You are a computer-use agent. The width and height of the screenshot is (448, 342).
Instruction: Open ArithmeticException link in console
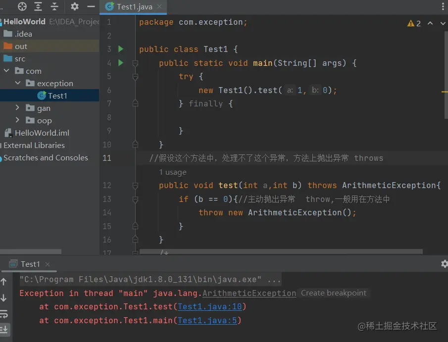tap(249, 293)
